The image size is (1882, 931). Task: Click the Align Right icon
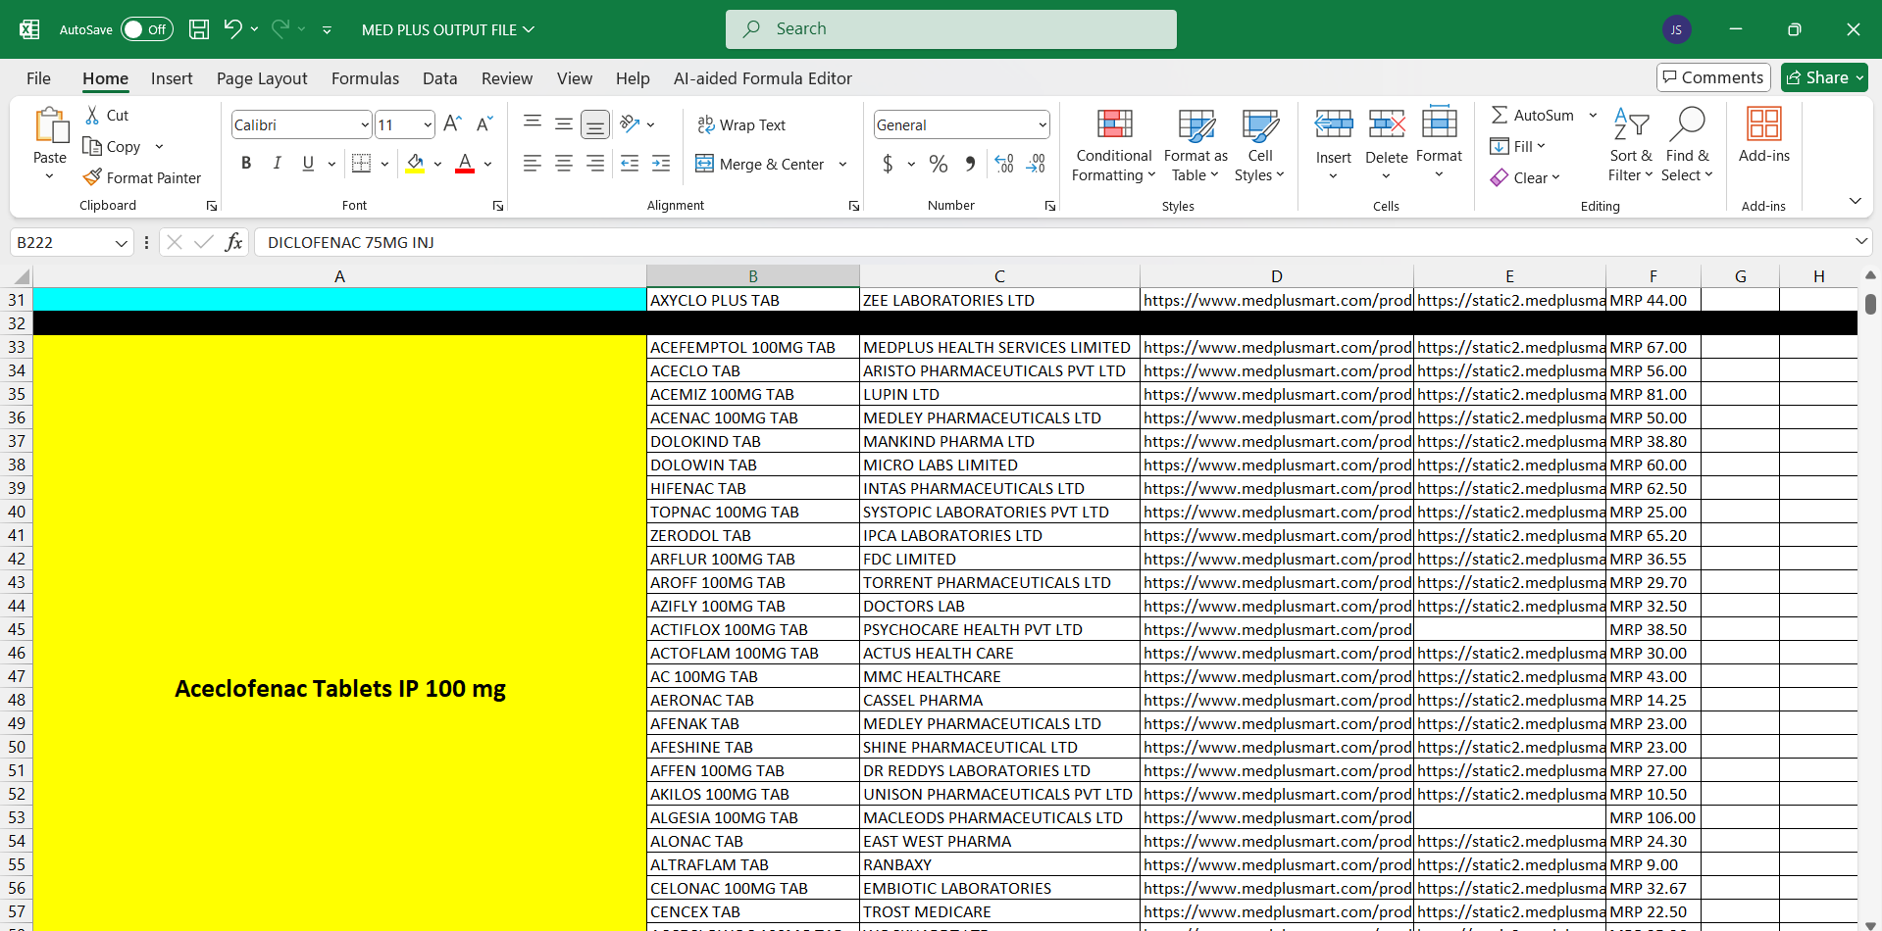click(x=595, y=164)
